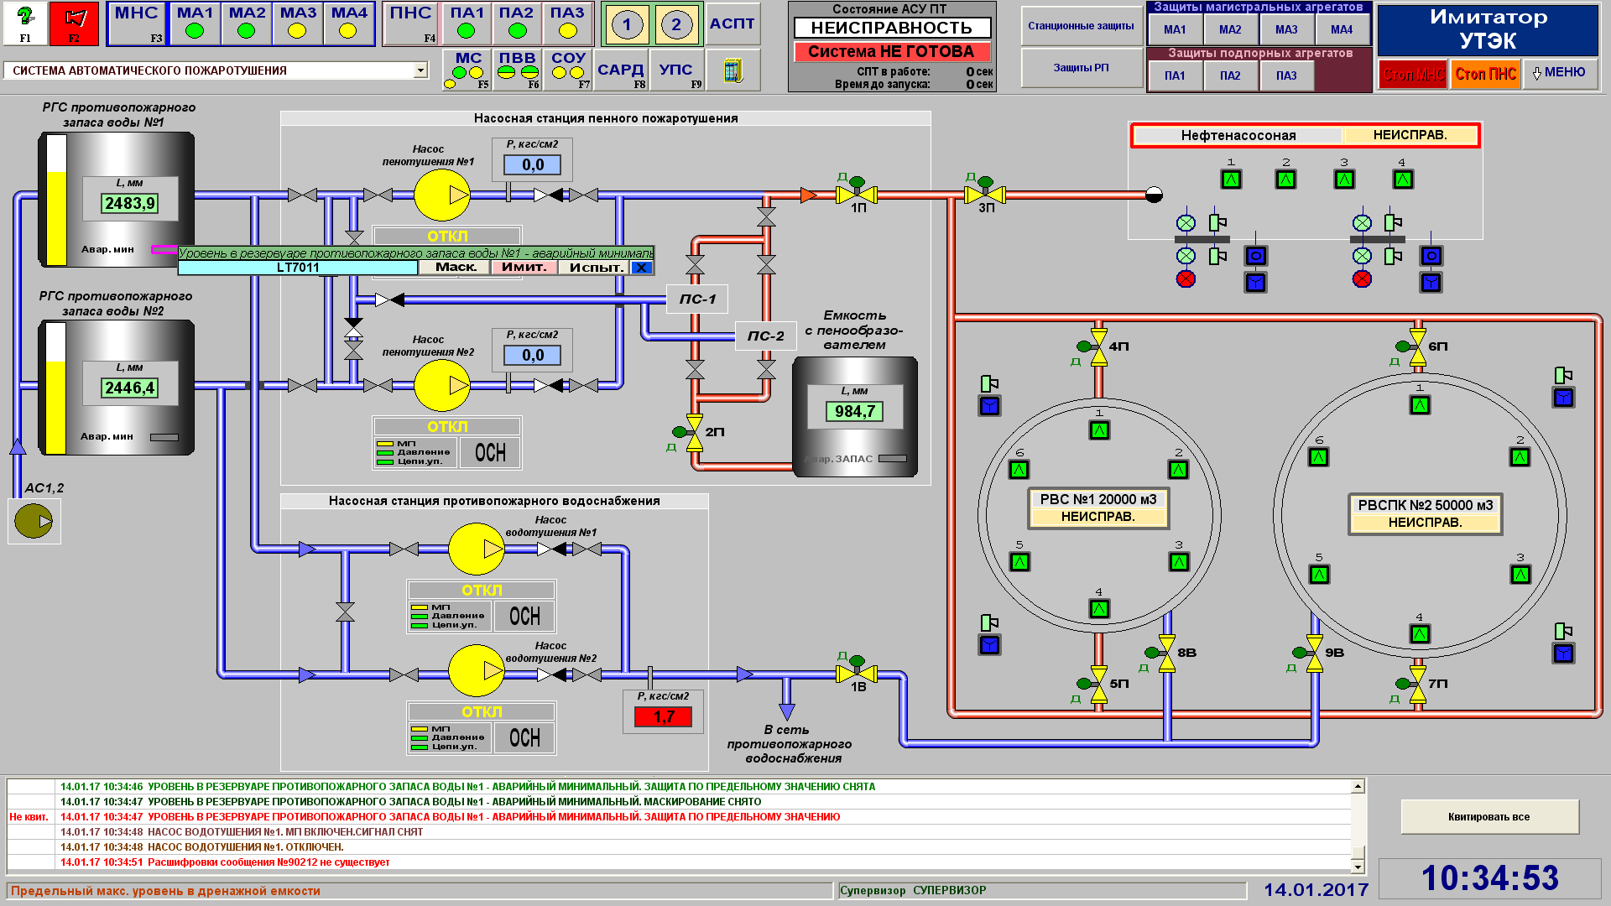
Task: Toggle Имит. for sensor LT7011
Action: pyautogui.click(x=524, y=268)
